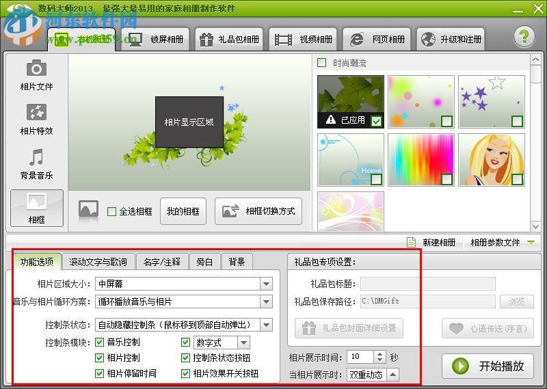Image resolution: width=547 pixels, height=389 pixels.
Task: Select the blonde girl frame thumbnail
Action: pos(491,160)
